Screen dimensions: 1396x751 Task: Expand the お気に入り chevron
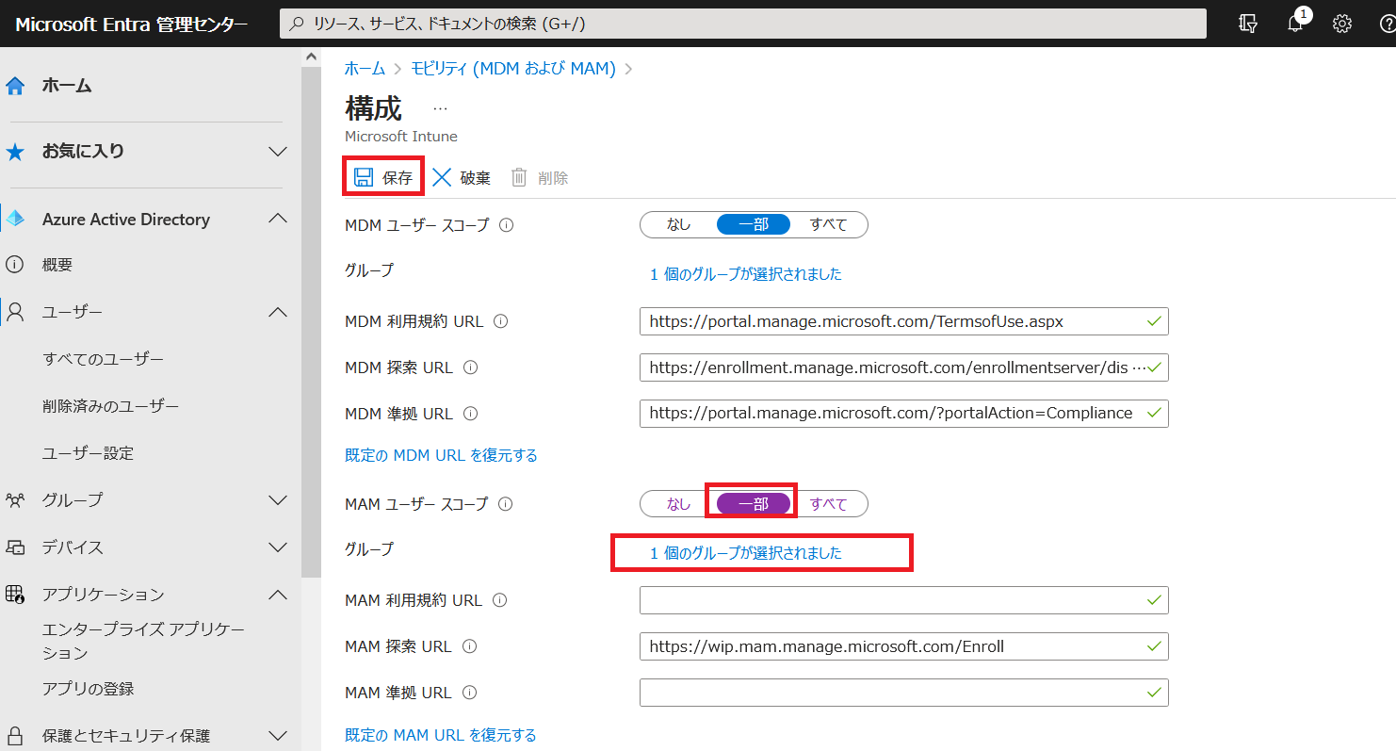click(278, 152)
